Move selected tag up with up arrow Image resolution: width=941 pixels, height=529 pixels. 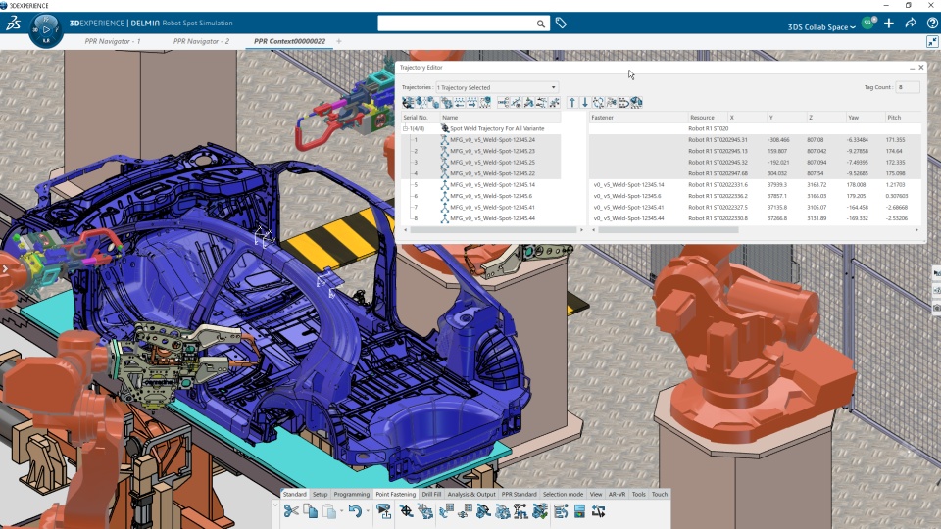tap(571, 103)
